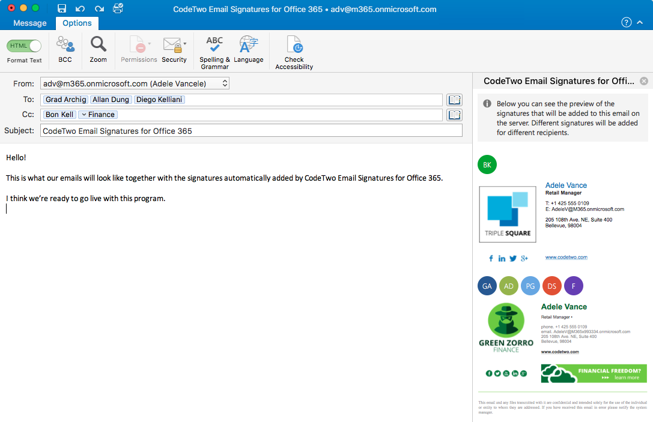The image size is (653, 422).
Task: Select the Bon Kell Cc recipient
Action: 59,115
